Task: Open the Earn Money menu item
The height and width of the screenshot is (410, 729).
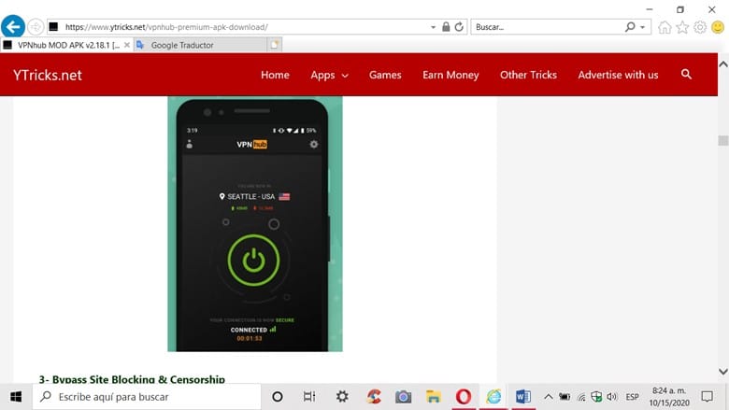Action: click(450, 75)
